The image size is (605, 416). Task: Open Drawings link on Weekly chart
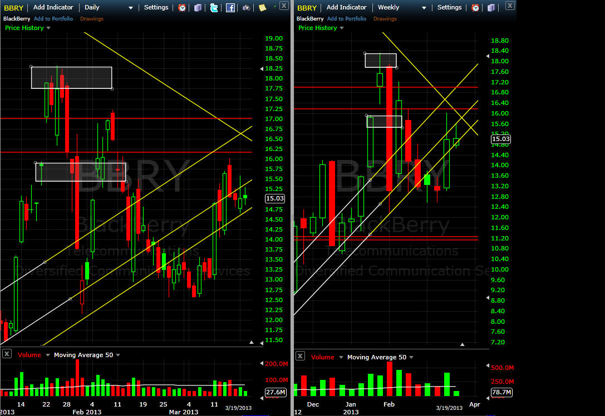385,18
